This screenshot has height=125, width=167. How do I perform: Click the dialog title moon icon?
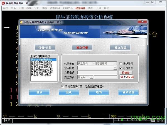[22, 22]
